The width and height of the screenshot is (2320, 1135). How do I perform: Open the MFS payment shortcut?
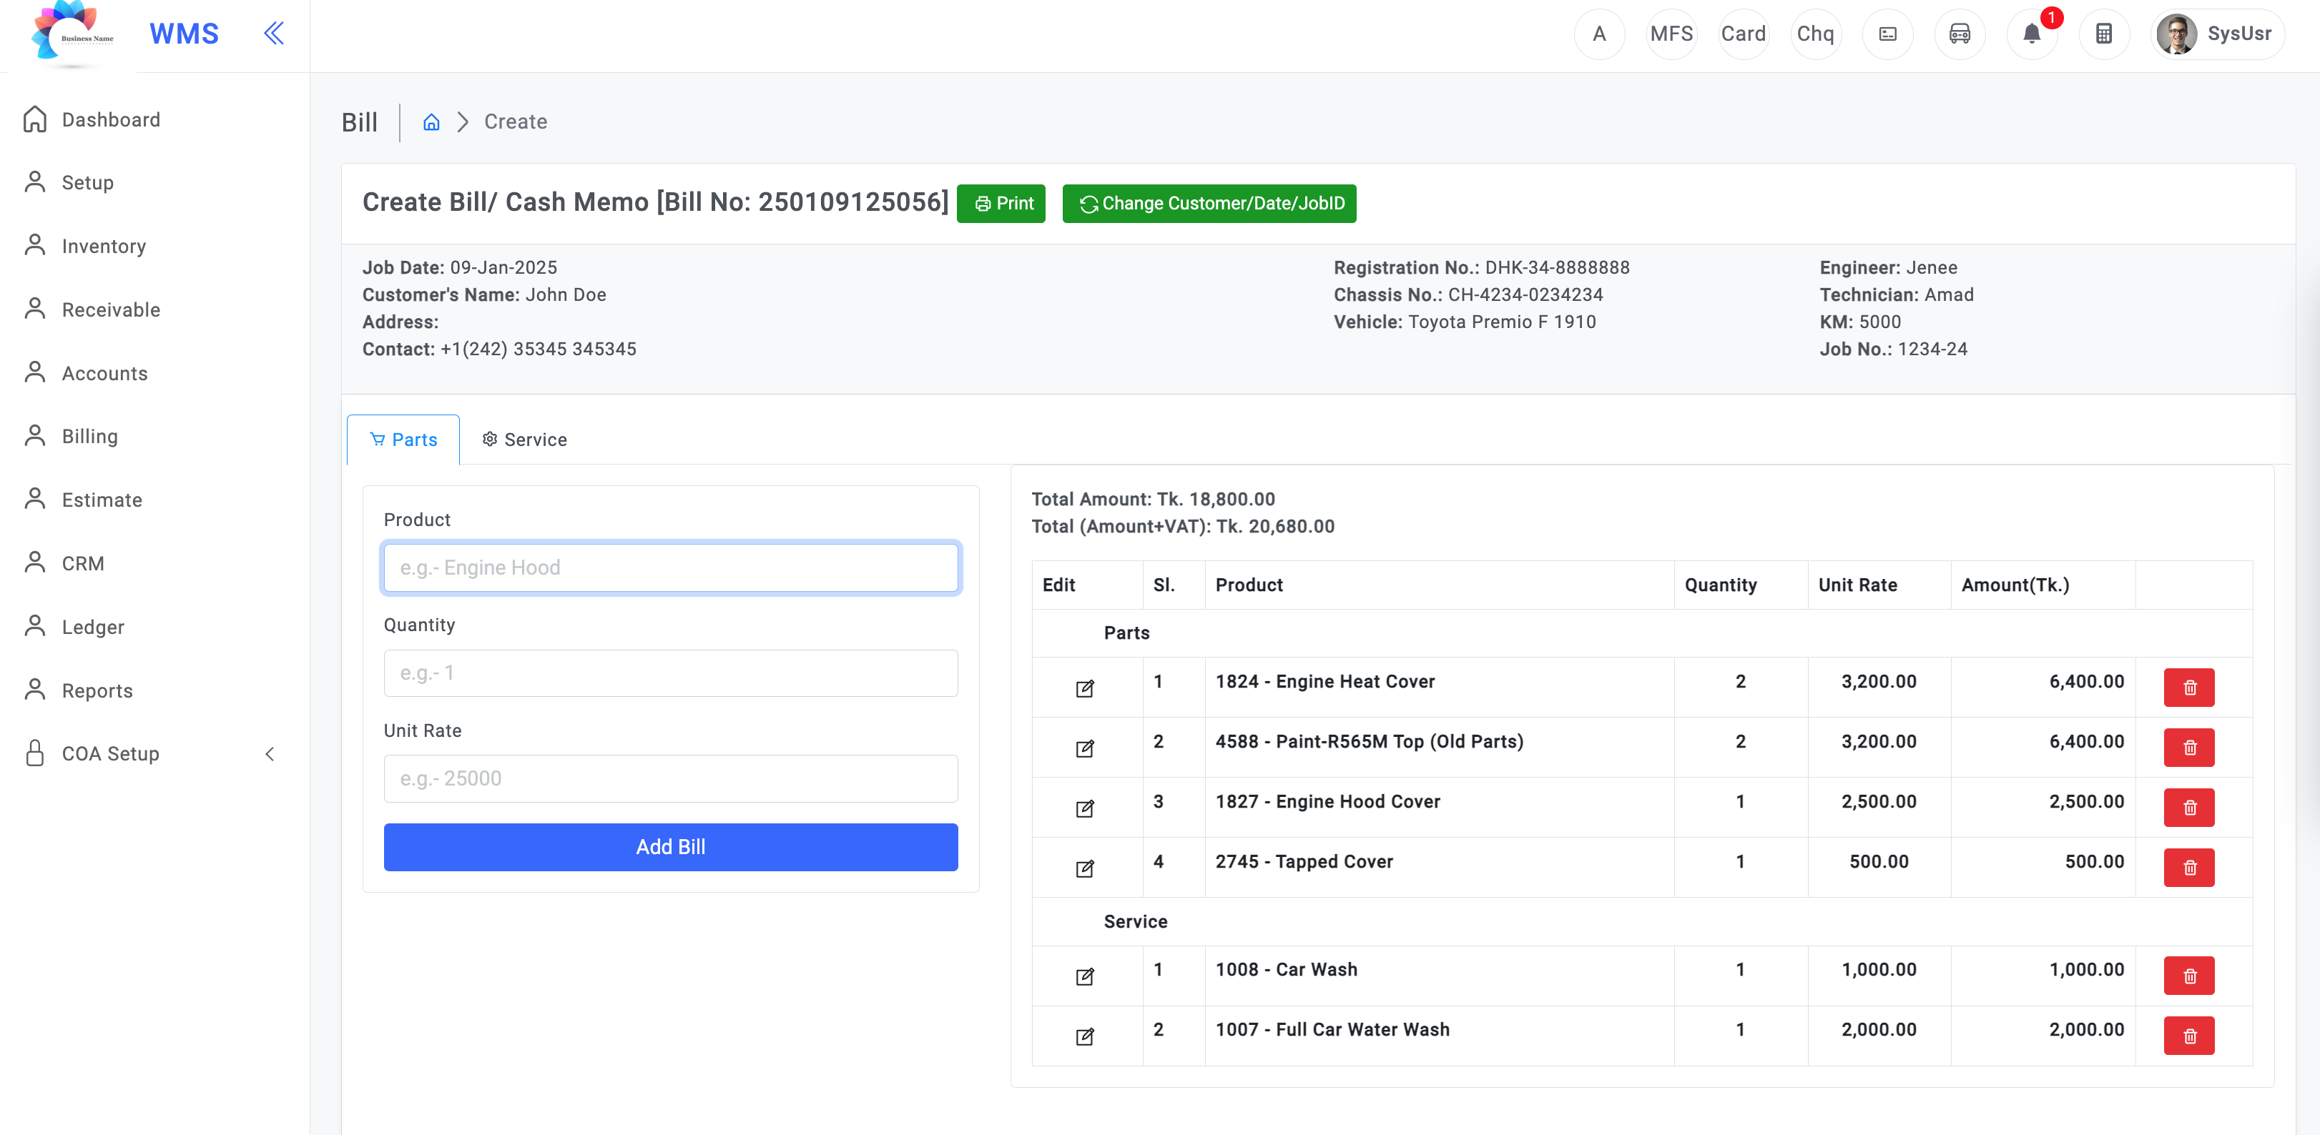[1671, 34]
